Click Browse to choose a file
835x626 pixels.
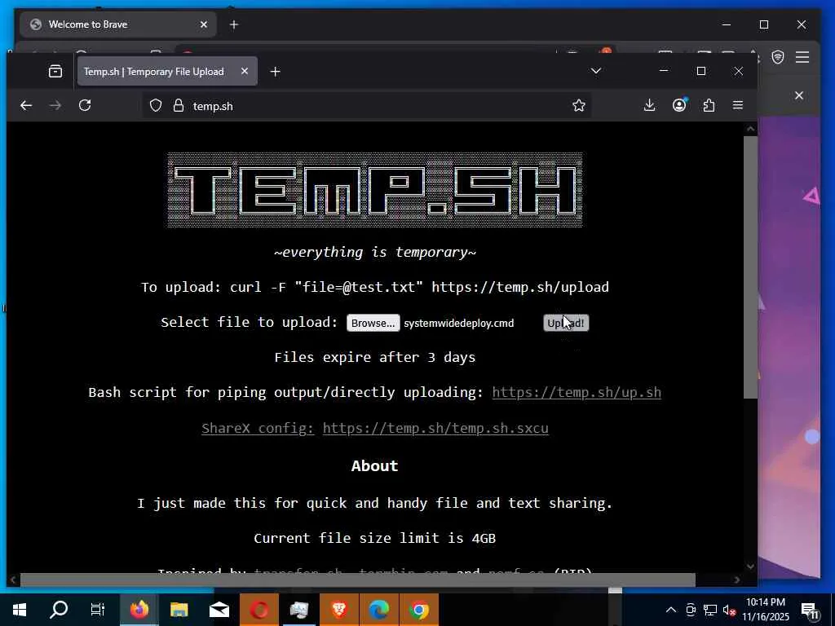pos(373,323)
